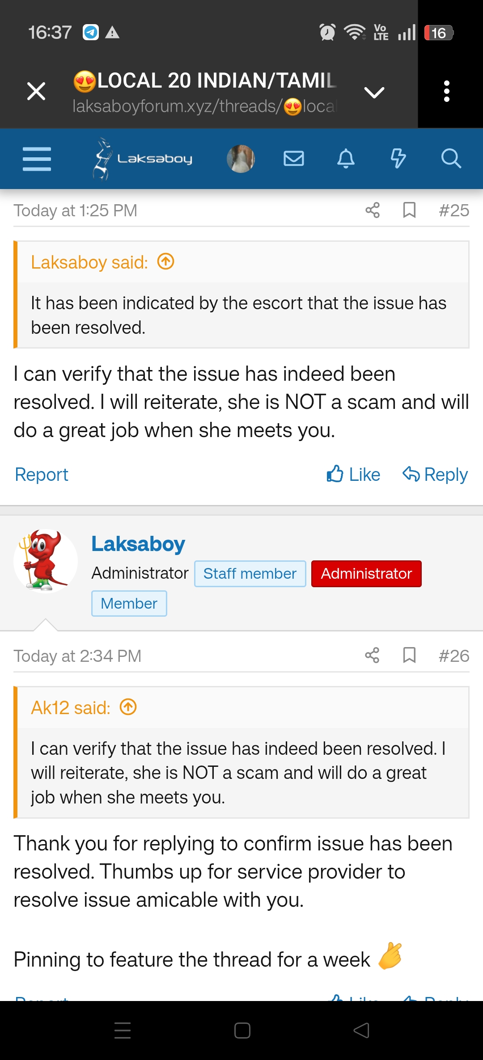The image size is (483, 1060).
Task: Open the bell notifications icon
Action: click(x=346, y=159)
